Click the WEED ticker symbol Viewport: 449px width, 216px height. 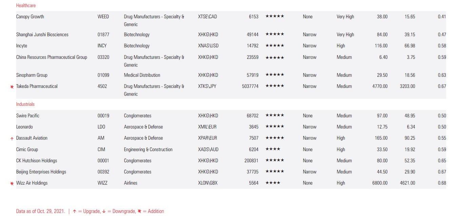(x=103, y=17)
